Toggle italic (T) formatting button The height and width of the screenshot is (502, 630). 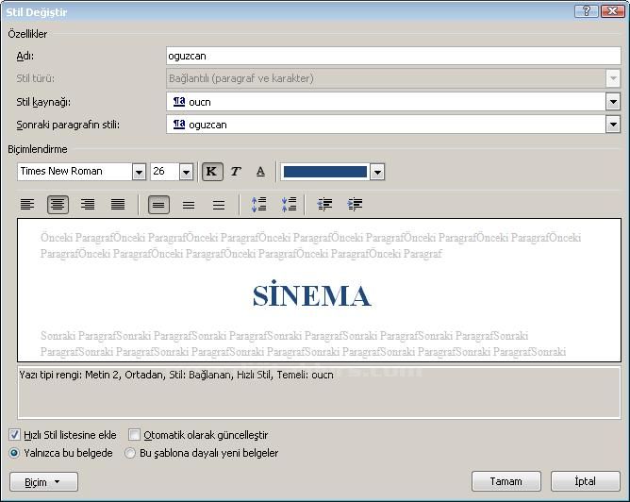click(x=236, y=172)
